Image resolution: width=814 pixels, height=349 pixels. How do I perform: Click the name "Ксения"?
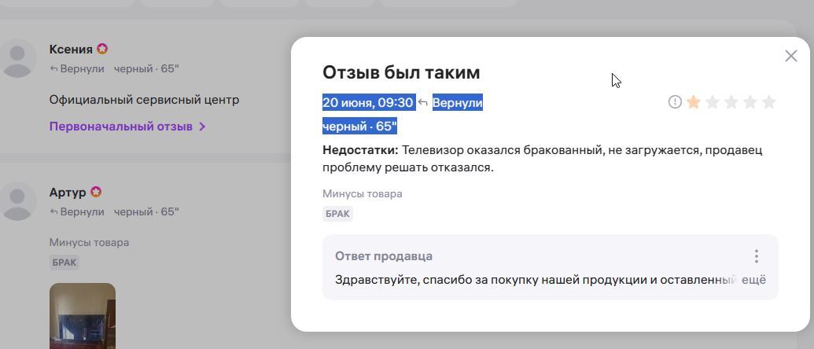pyautogui.click(x=71, y=50)
